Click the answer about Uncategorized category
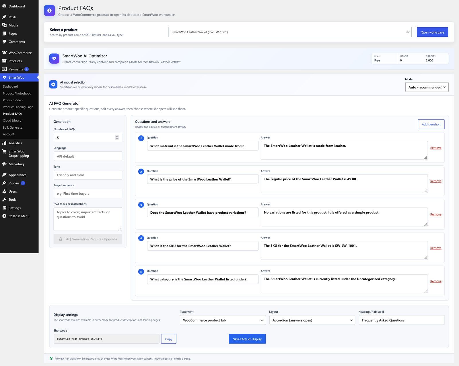 (x=344, y=284)
